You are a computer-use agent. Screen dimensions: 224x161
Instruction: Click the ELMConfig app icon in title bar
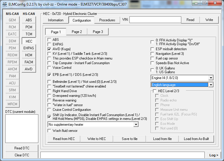click(x=4, y=3)
